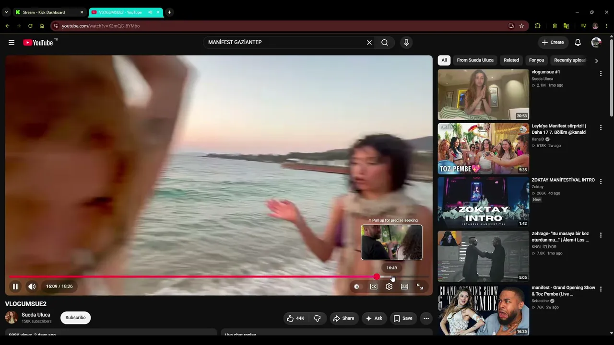View site information for youtube.com
This screenshot has width=614, height=345.
tap(56, 26)
